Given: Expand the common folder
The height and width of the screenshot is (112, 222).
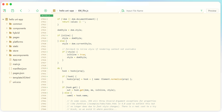Looking at the screenshot, I should point(7,24).
